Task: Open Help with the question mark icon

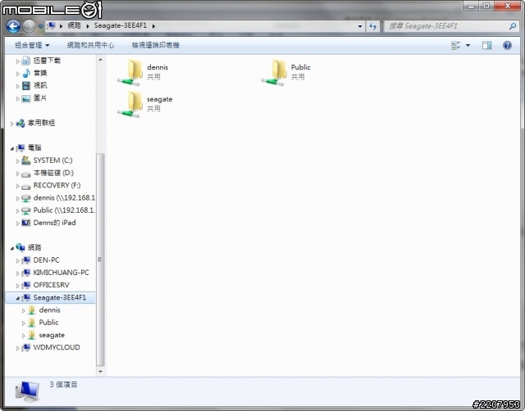Action: [507, 45]
